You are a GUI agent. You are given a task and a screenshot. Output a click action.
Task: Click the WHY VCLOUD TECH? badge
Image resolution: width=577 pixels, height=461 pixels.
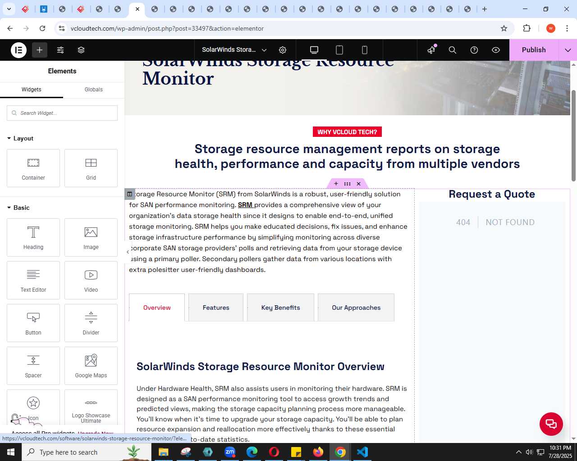347,132
